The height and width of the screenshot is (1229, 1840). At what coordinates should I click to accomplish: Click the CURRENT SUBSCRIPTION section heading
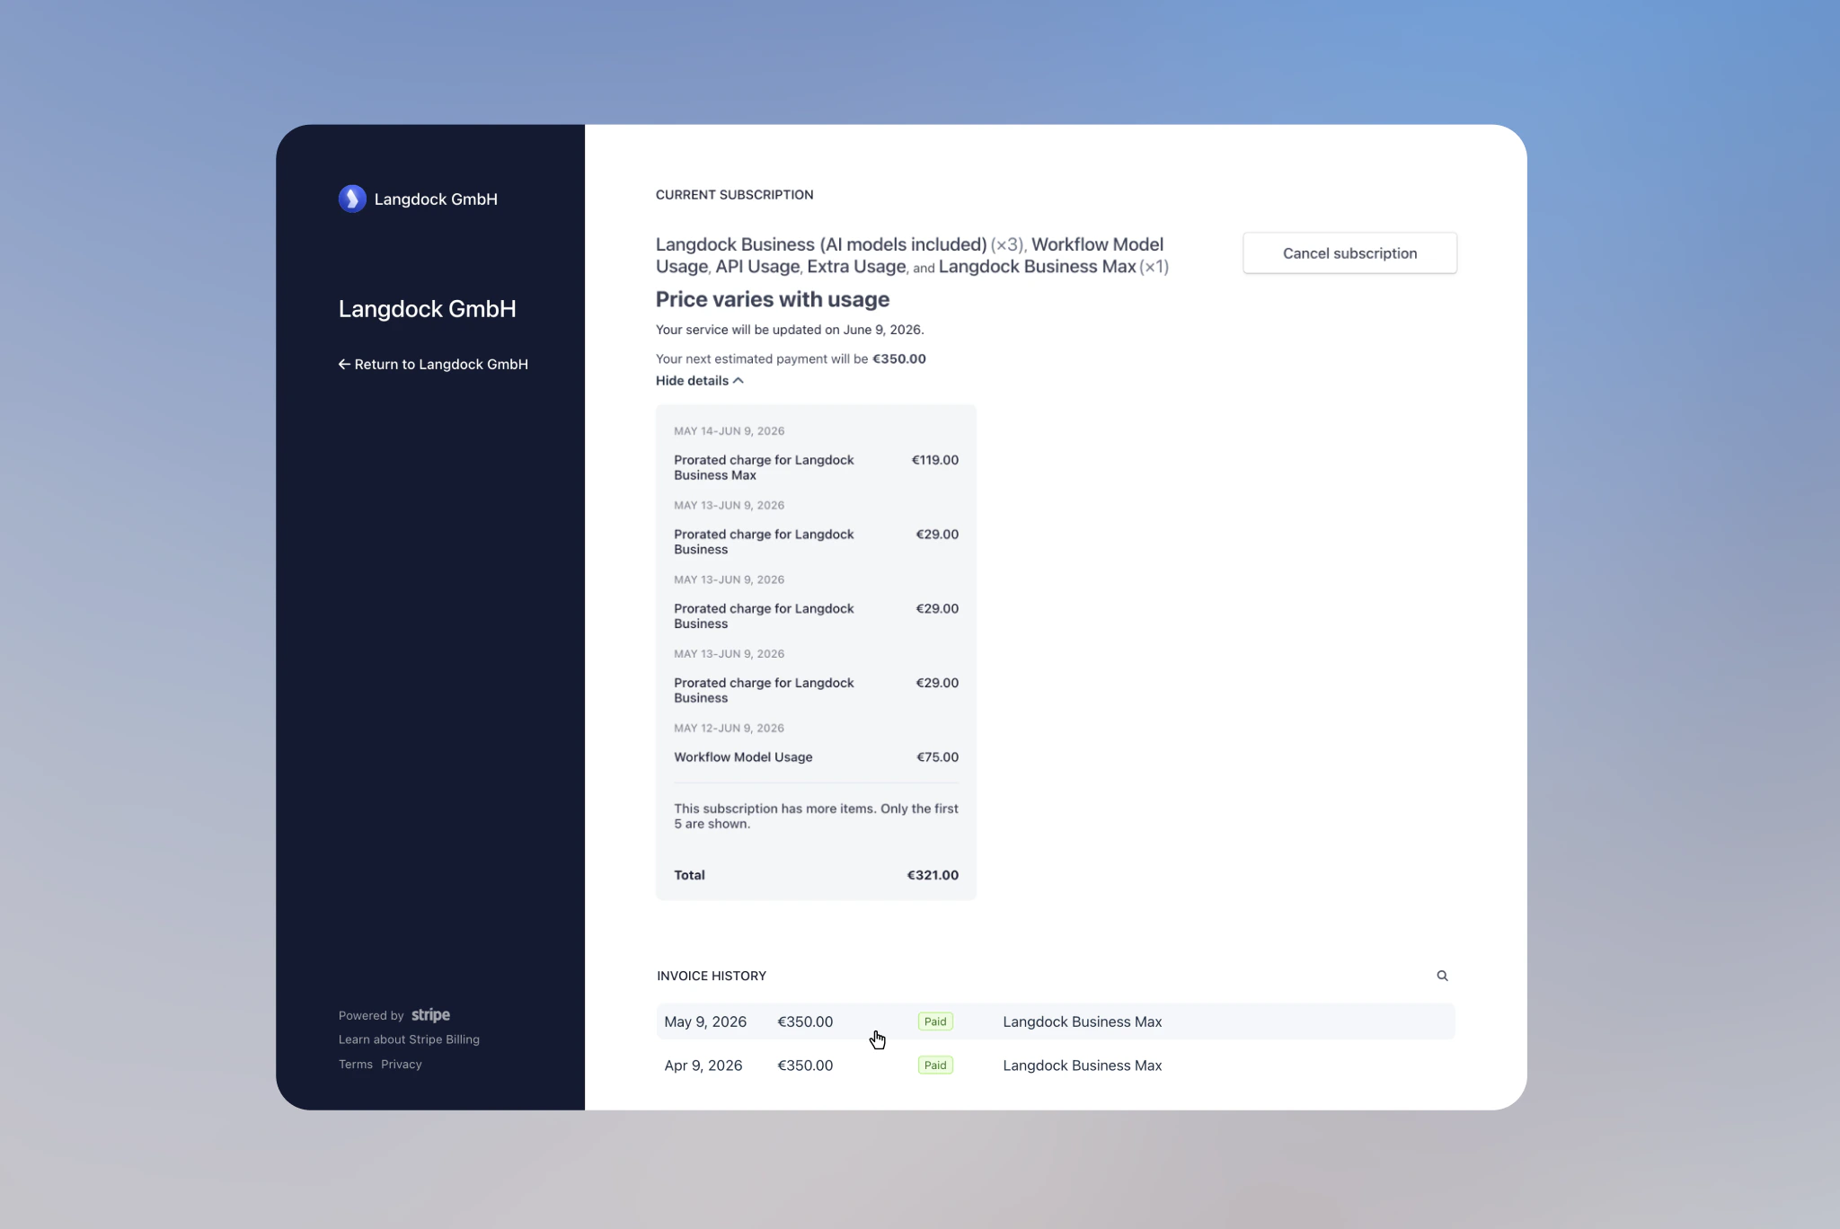(x=735, y=195)
